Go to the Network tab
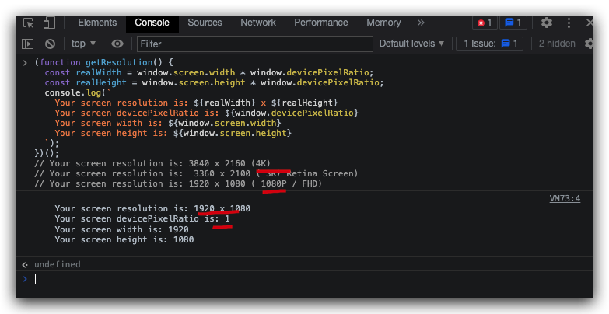609x314 pixels. point(258,23)
